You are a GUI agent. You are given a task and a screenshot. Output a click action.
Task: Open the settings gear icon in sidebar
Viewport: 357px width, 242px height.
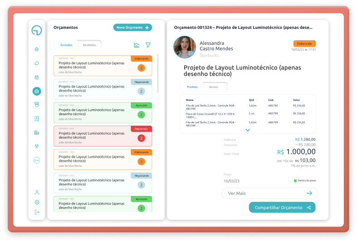click(37, 202)
